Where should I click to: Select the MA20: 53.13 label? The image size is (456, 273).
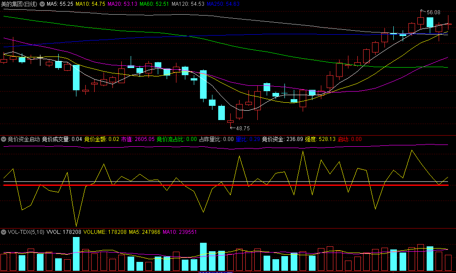122,4
